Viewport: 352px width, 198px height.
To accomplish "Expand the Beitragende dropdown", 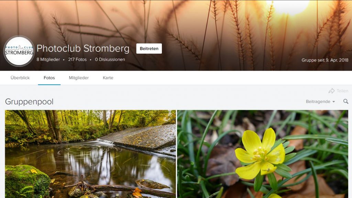I will (320, 102).
